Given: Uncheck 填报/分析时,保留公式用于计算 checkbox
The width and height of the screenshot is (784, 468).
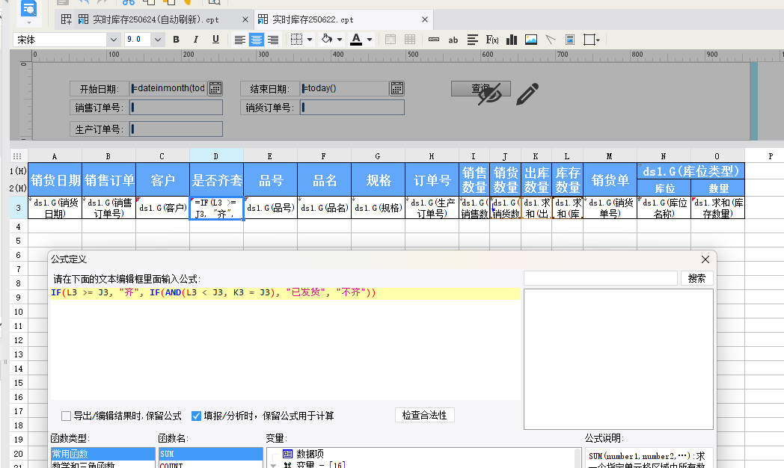Looking at the screenshot, I should pos(196,416).
